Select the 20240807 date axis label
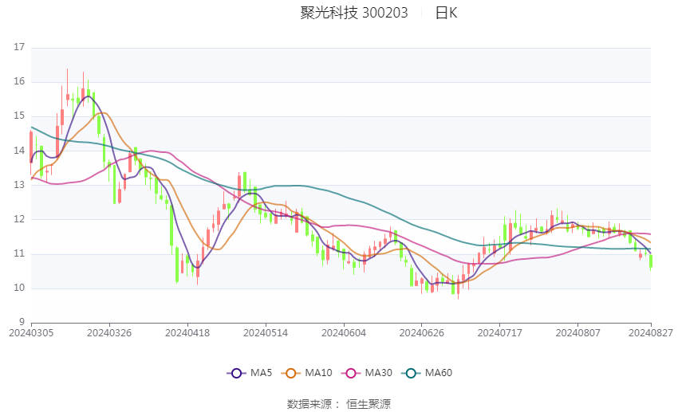The height and width of the screenshot is (412, 678). tap(578, 333)
